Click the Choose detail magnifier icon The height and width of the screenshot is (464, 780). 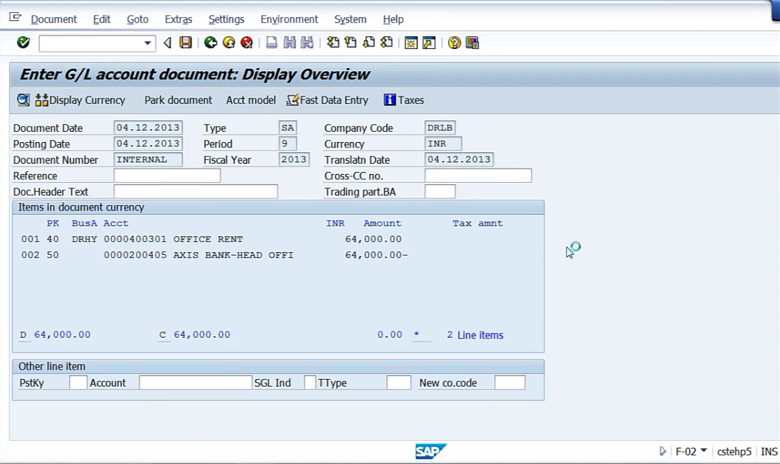pos(23,101)
